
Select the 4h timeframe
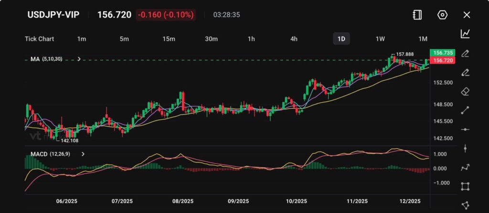click(x=294, y=39)
